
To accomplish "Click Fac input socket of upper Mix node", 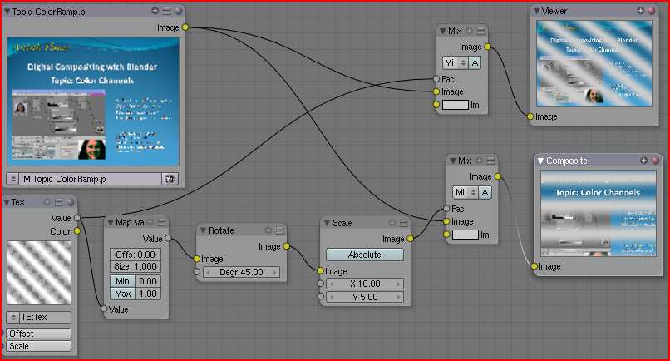I will click(x=436, y=79).
